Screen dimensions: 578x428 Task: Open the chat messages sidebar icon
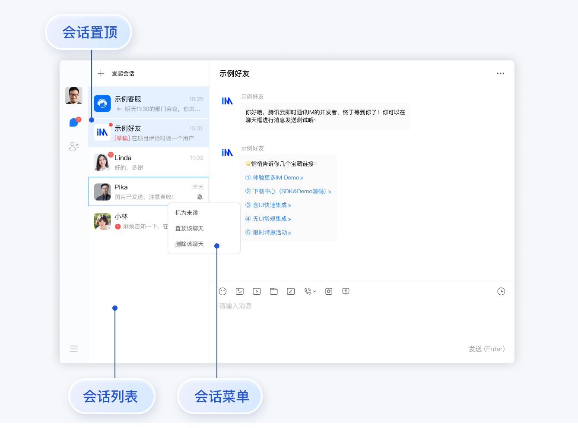click(x=74, y=122)
